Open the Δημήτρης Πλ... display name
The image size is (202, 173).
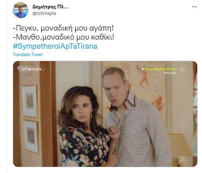pos(50,7)
